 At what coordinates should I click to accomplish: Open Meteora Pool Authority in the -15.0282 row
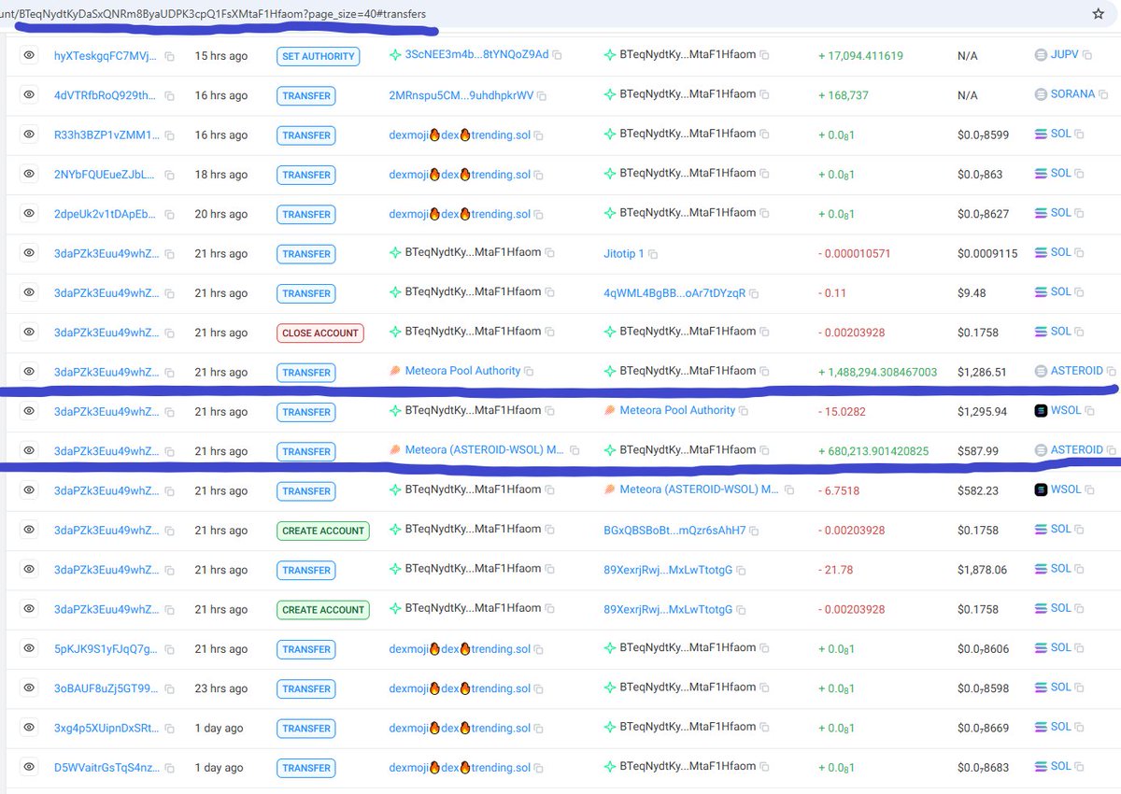pyautogui.click(x=677, y=410)
